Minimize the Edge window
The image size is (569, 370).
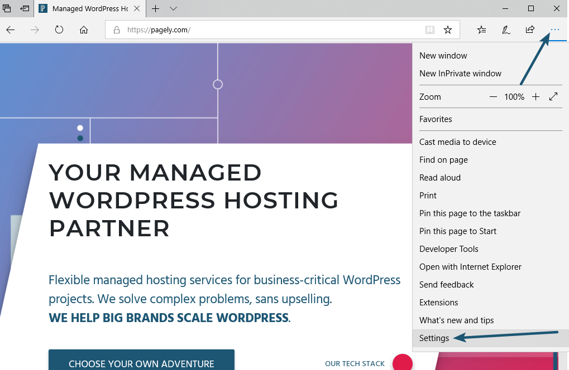(506, 8)
